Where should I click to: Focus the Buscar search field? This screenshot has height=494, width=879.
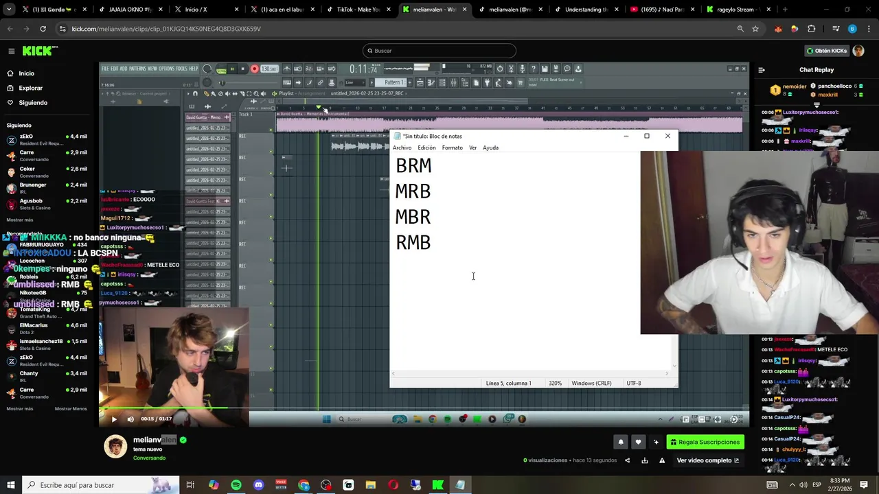(x=439, y=51)
